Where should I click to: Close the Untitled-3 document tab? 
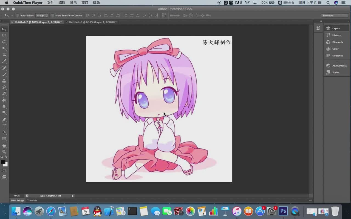(x=66, y=22)
